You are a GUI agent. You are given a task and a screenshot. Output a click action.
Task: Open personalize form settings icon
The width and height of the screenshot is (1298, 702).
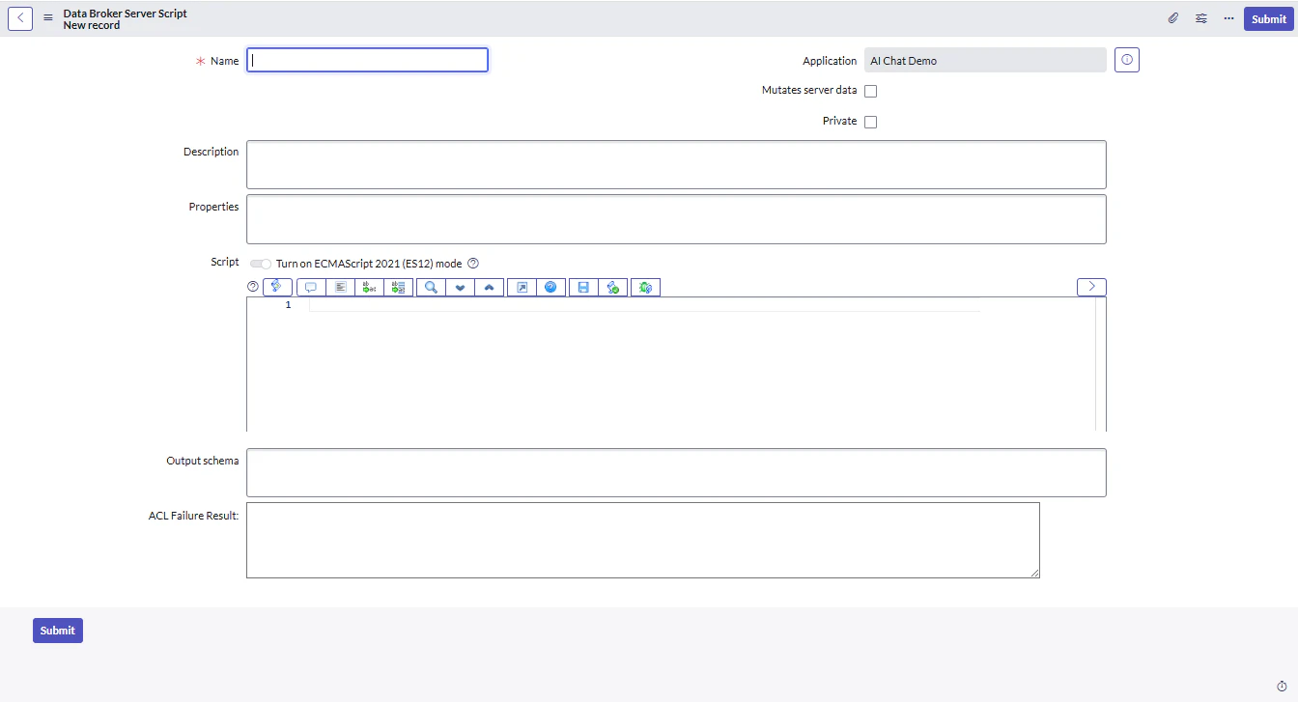pyautogui.click(x=1201, y=18)
